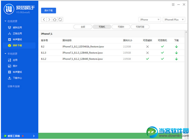The height and width of the screenshot is (140, 189).
Task: Click the scrollbar up arrow
Action: click(186, 32)
